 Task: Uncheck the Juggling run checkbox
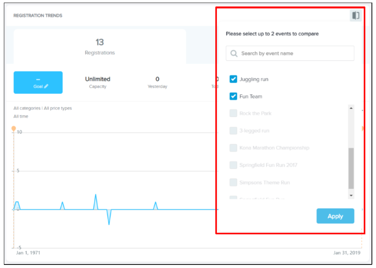coord(233,79)
